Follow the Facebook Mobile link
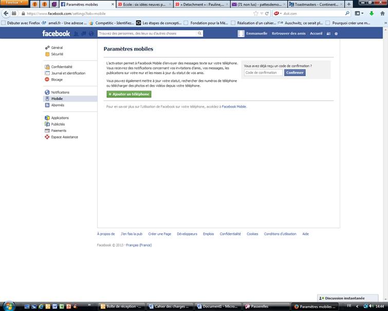The width and height of the screenshot is (388, 311). pos(234,107)
